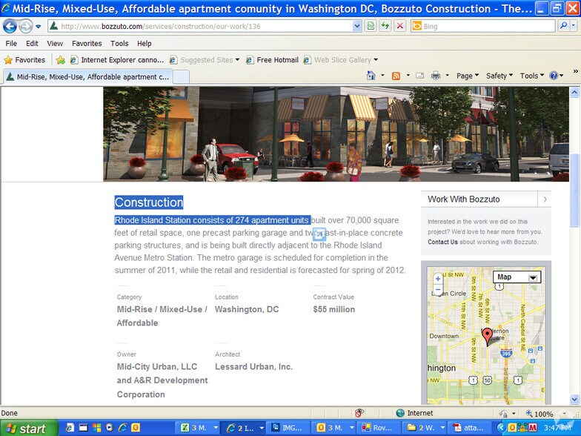581x436 pixels.
Task: Click Add to Favorites Bar star icon
Action: point(61,59)
